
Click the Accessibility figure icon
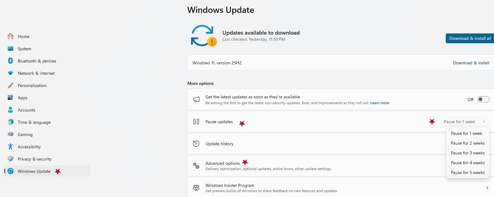point(10,147)
